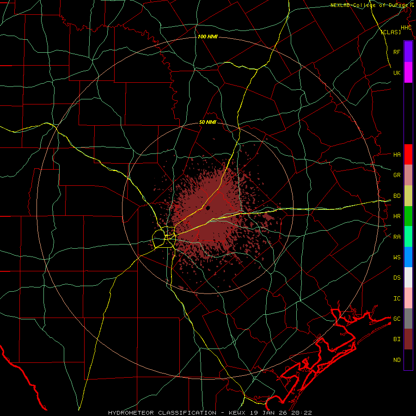Click the white DS legend swatch

pos(408,277)
